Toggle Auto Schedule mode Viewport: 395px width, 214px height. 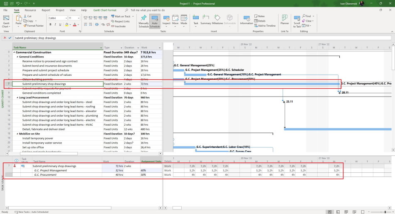click(x=155, y=21)
